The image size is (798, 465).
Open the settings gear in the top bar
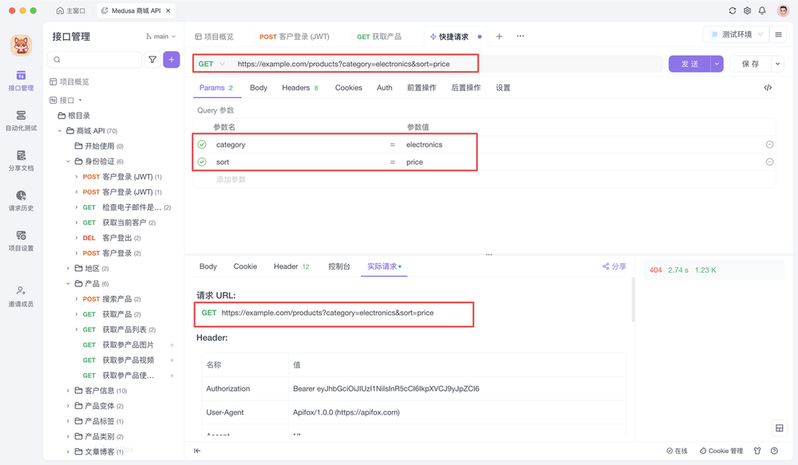pyautogui.click(x=748, y=10)
